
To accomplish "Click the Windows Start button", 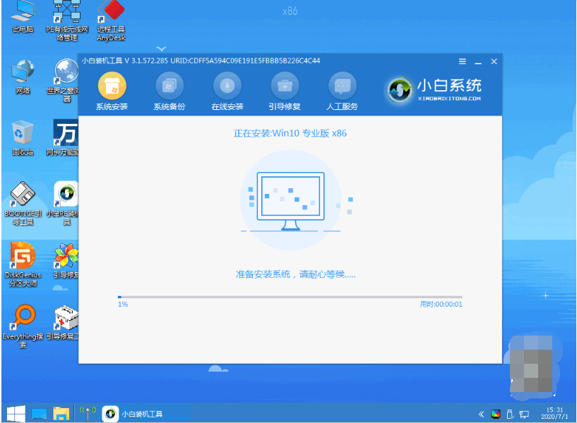I will (x=16, y=414).
